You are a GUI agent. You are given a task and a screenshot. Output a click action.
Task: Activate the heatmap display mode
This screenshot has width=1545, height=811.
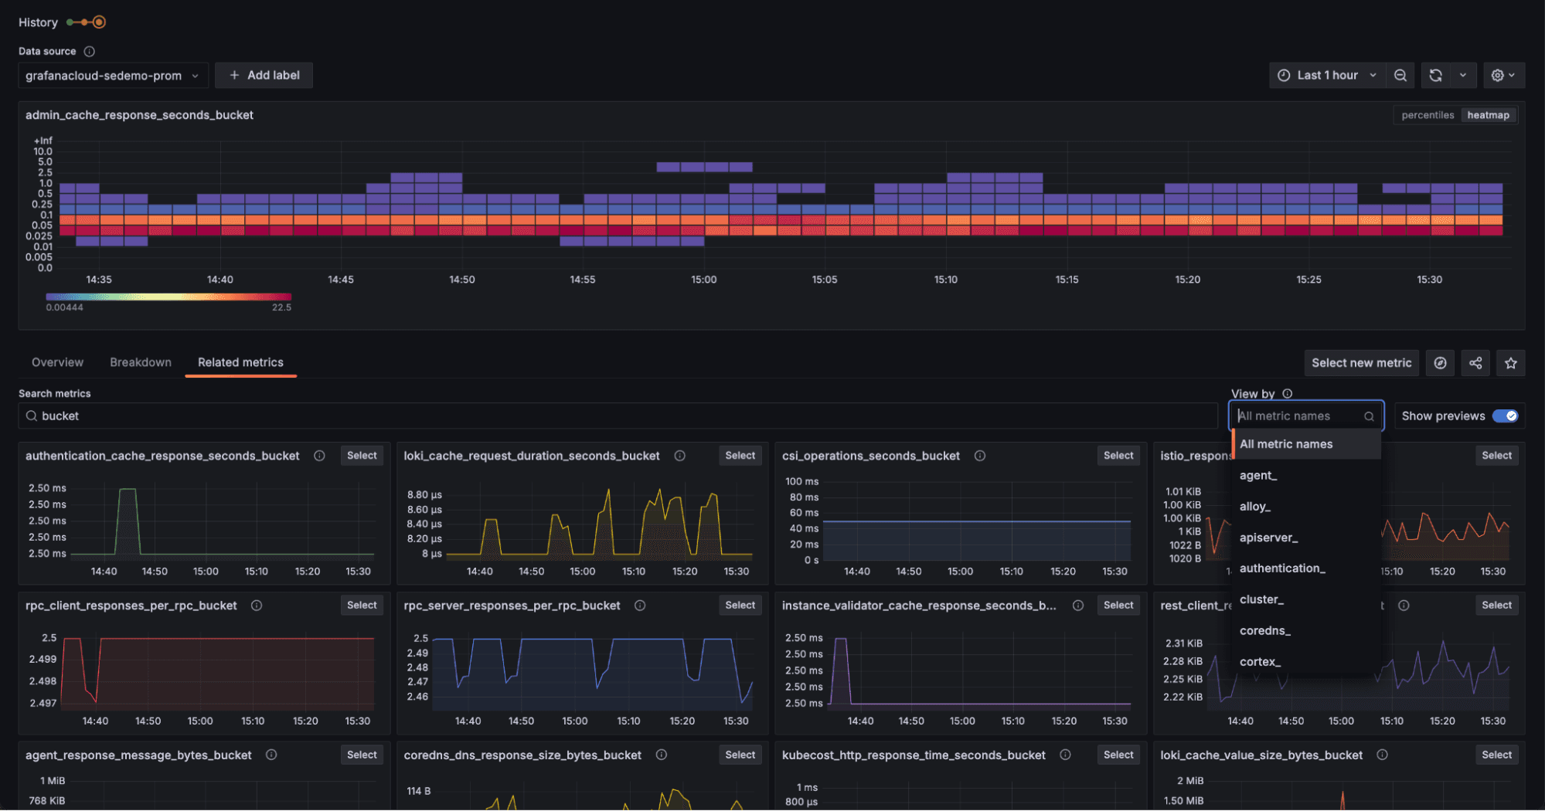pyautogui.click(x=1487, y=114)
